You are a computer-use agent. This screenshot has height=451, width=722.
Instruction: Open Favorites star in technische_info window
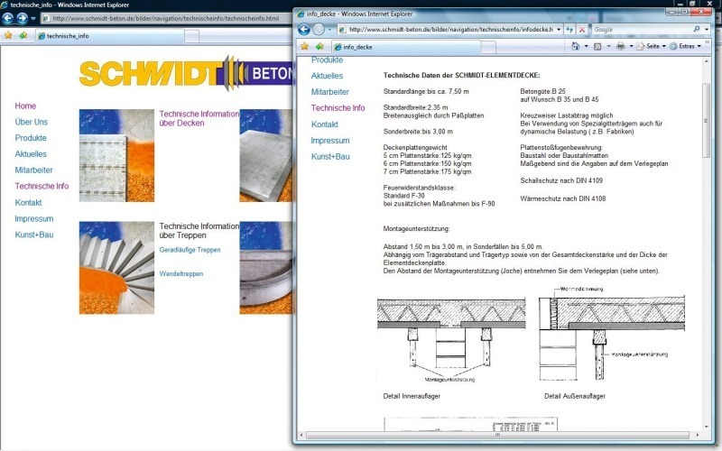[8, 35]
